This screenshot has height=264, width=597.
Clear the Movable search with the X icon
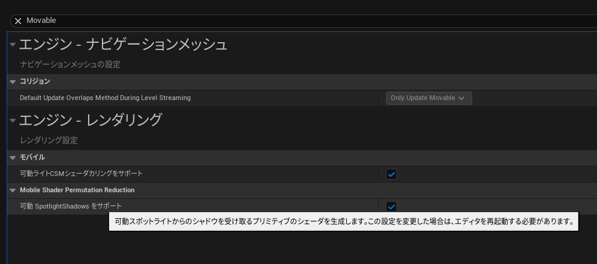click(18, 21)
